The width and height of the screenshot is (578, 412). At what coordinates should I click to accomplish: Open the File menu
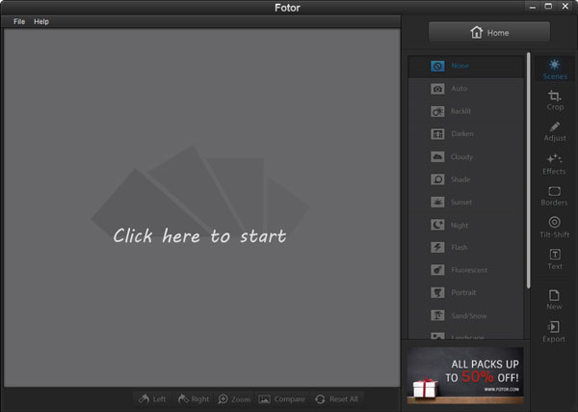tap(19, 21)
